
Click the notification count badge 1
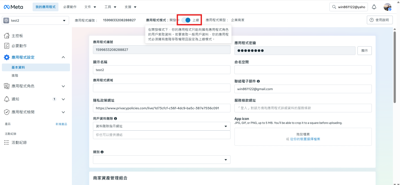(54, 99)
